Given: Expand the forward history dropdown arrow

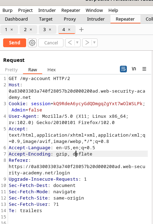Looking at the screenshot, I should (x=94, y=43).
